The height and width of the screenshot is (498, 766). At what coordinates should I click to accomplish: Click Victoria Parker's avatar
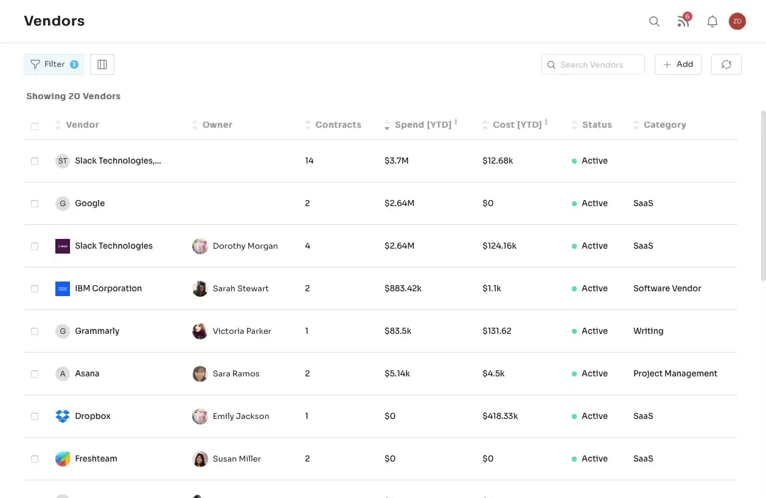pos(200,331)
